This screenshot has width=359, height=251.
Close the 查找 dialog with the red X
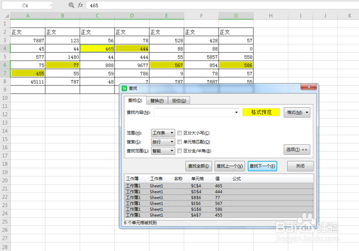309,87
